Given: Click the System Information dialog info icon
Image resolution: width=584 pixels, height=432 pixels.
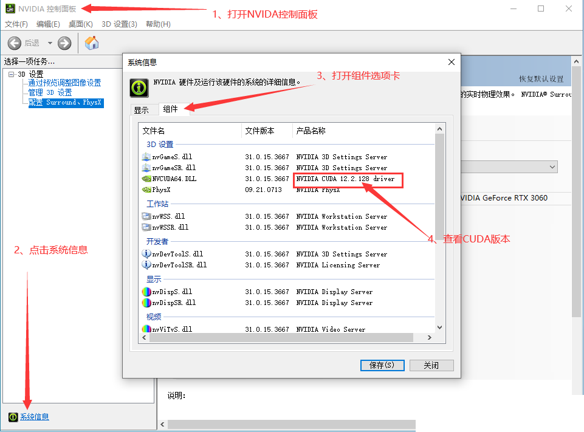Looking at the screenshot, I should [139, 88].
